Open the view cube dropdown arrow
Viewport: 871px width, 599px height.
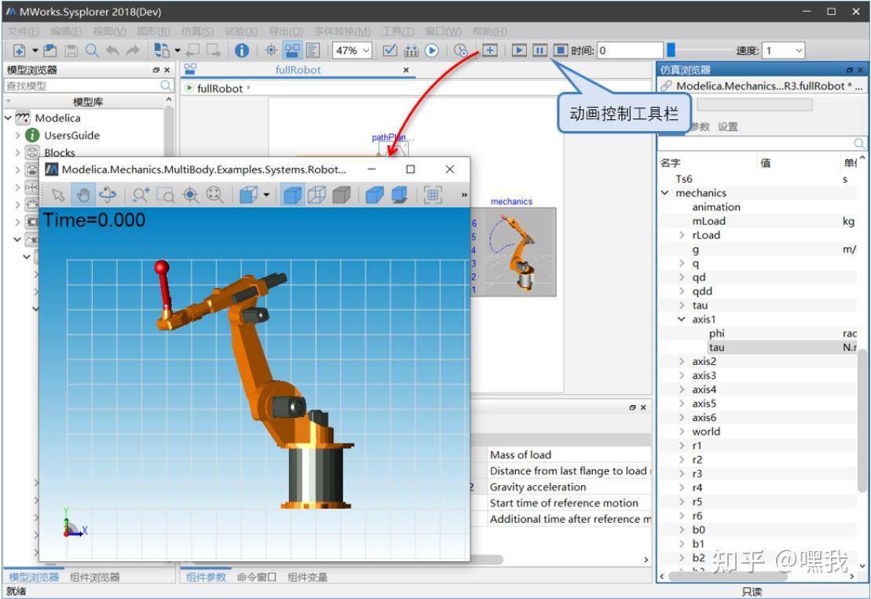(x=266, y=195)
